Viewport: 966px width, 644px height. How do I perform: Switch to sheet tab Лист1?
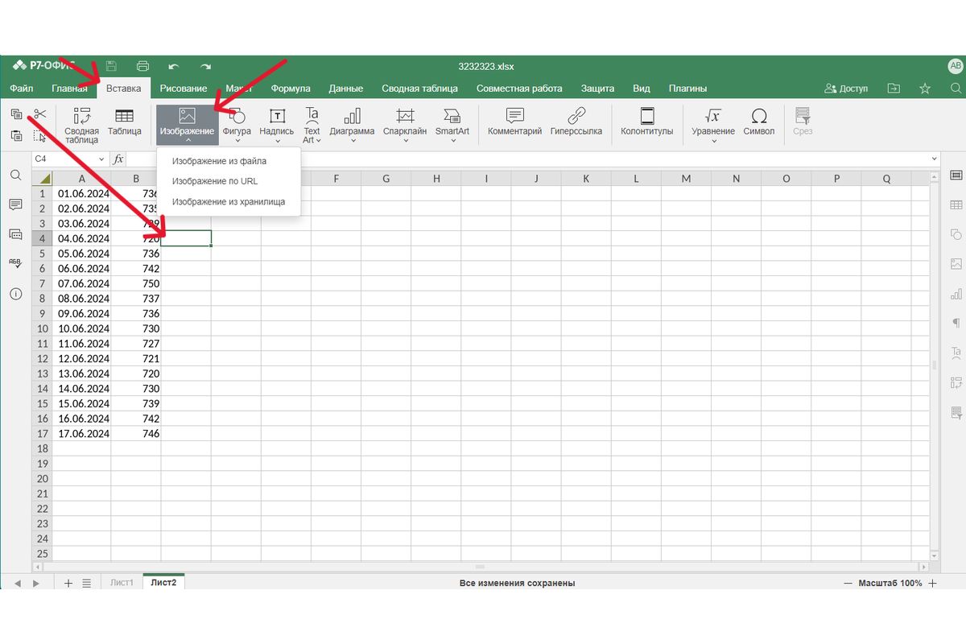tap(122, 583)
